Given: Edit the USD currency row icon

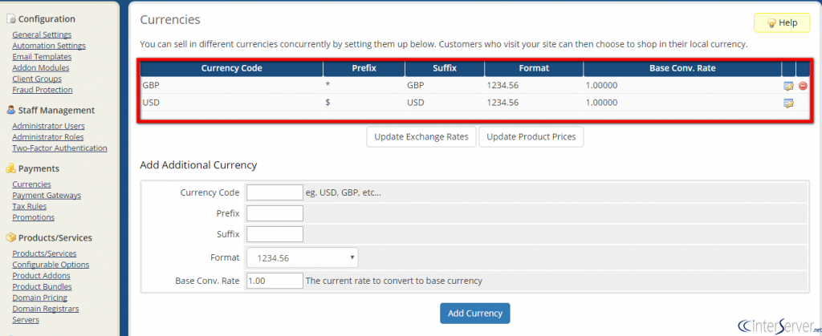Looking at the screenshot, I should pos(788,103).
